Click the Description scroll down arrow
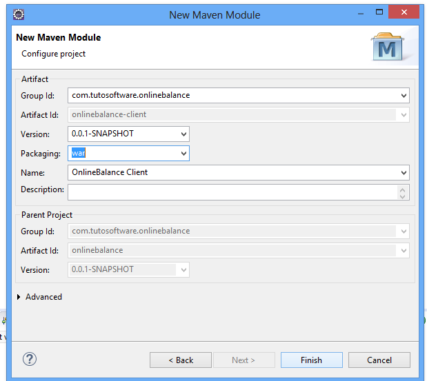Viewport: 427px width, 381px height. tap(402, 196)
